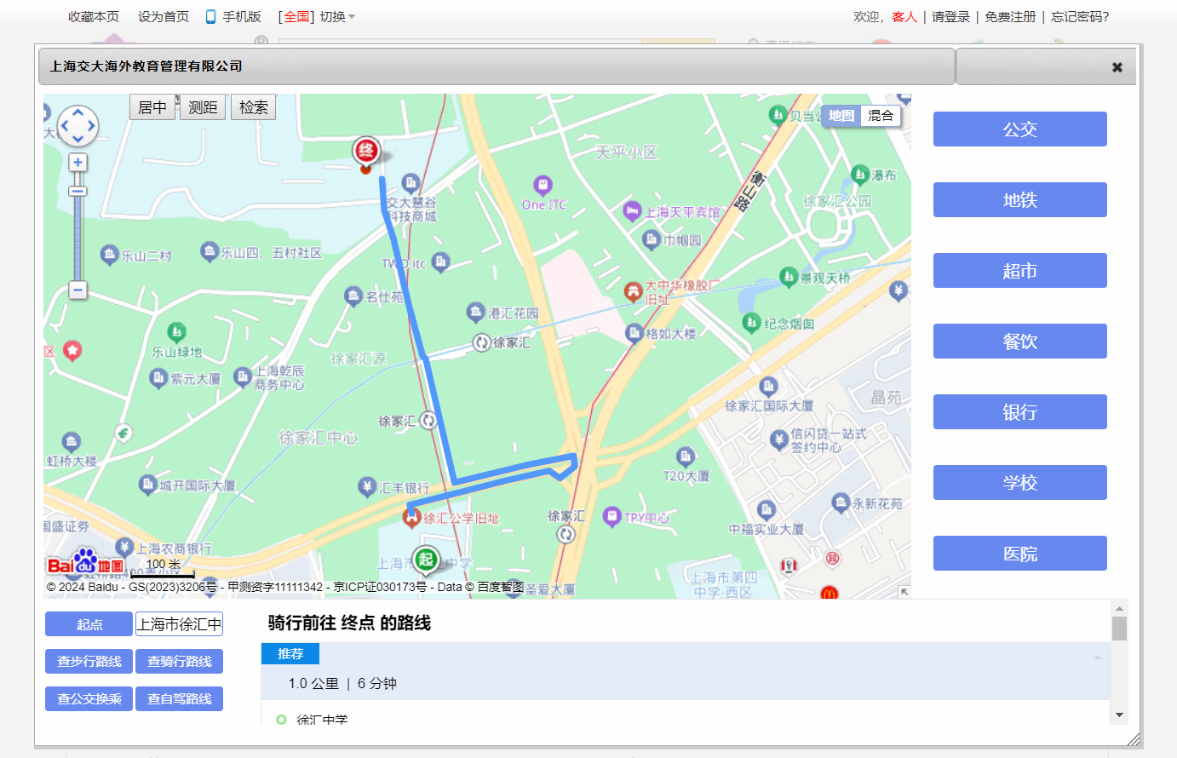Screen dimensions: 1177x758
Task: Click the map zoom in plus button
Action: (x=78, y=163)
